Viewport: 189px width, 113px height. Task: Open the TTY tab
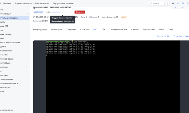103,29
